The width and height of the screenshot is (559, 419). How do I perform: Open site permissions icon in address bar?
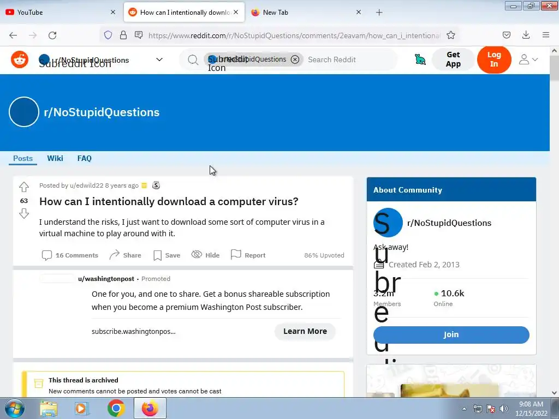139,35
